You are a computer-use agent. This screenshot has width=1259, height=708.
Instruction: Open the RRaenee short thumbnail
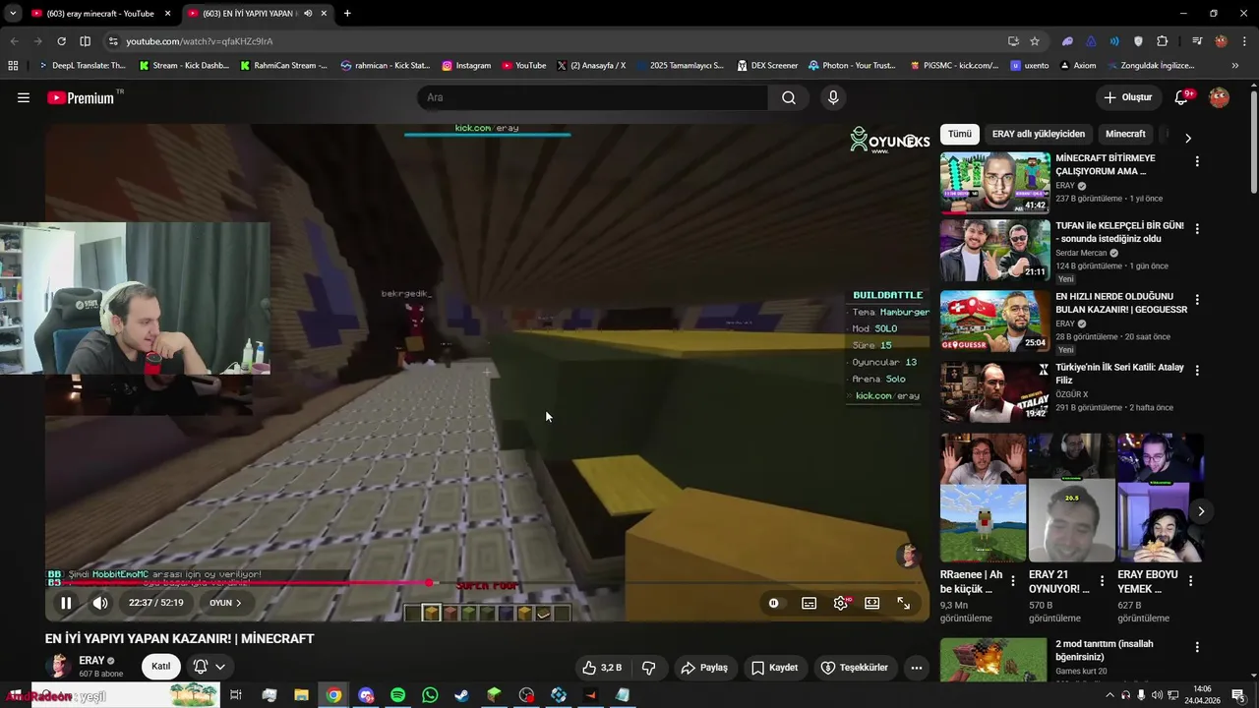click(983, 499)
